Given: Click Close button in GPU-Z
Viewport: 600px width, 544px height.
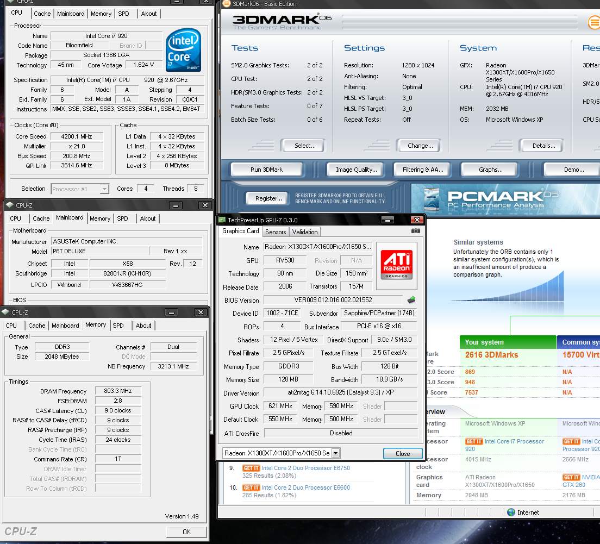Looking at the screenshot, I should tap(403, 453).
